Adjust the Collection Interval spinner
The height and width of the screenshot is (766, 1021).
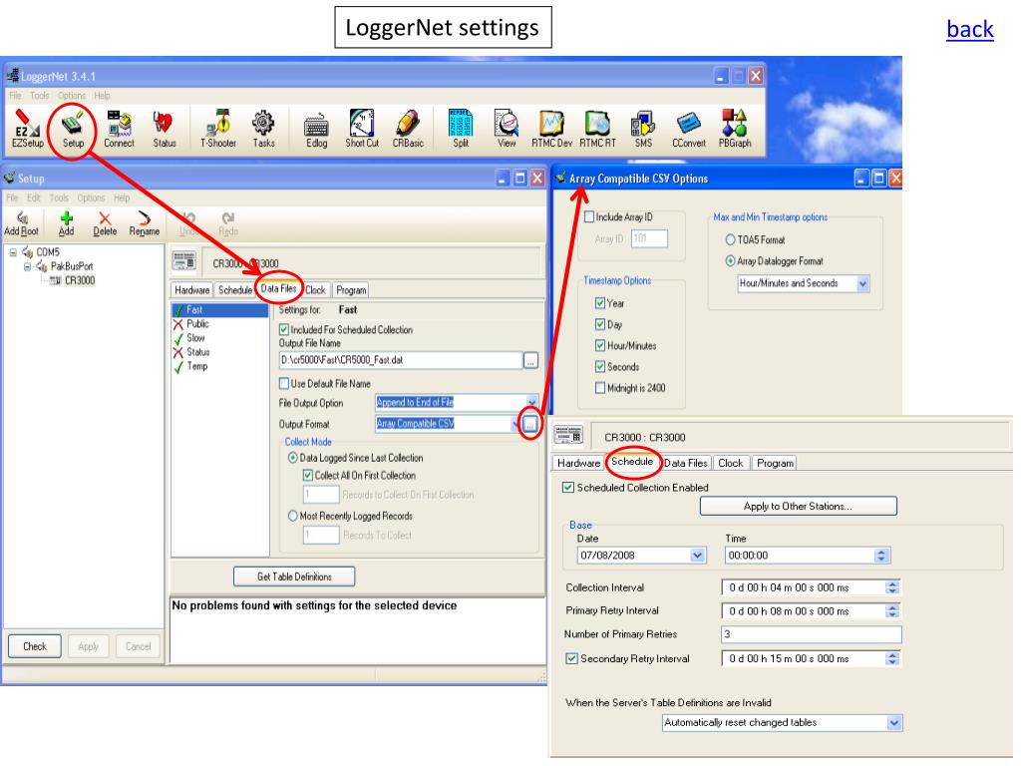click(x=892, y=587)
